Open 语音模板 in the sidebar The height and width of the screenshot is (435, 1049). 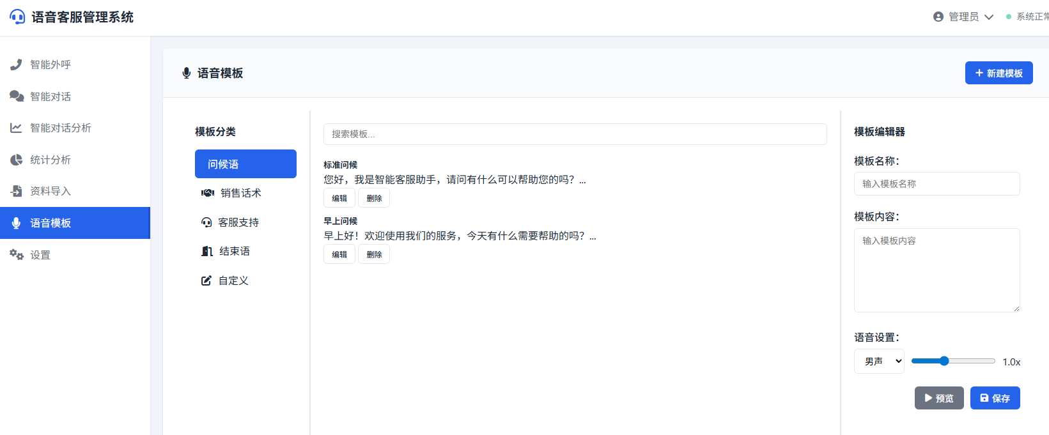75,223
